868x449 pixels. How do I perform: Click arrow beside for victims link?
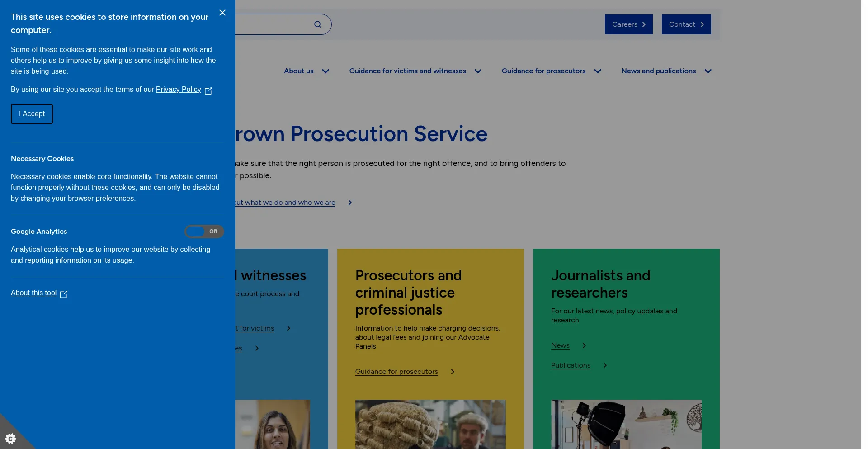[288, 328]
